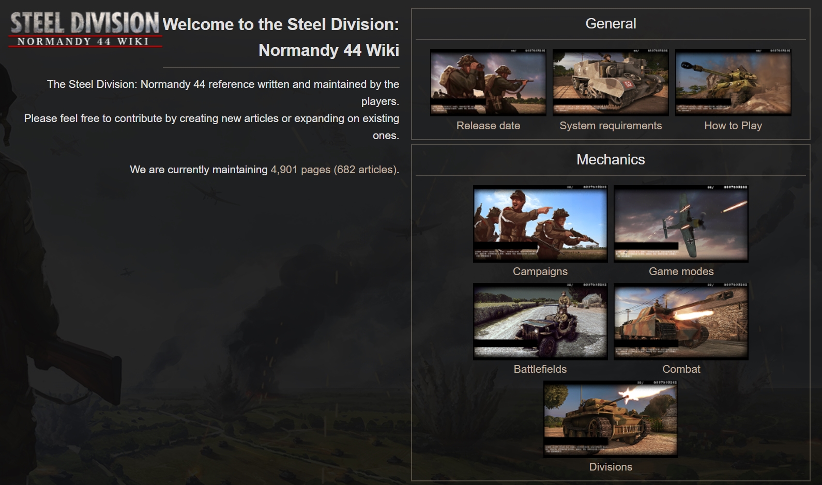Image resolution: width=822 pixels, height=485 pixels.
Task: Open the 682 articles link
Action: click(x=365, y=170)
